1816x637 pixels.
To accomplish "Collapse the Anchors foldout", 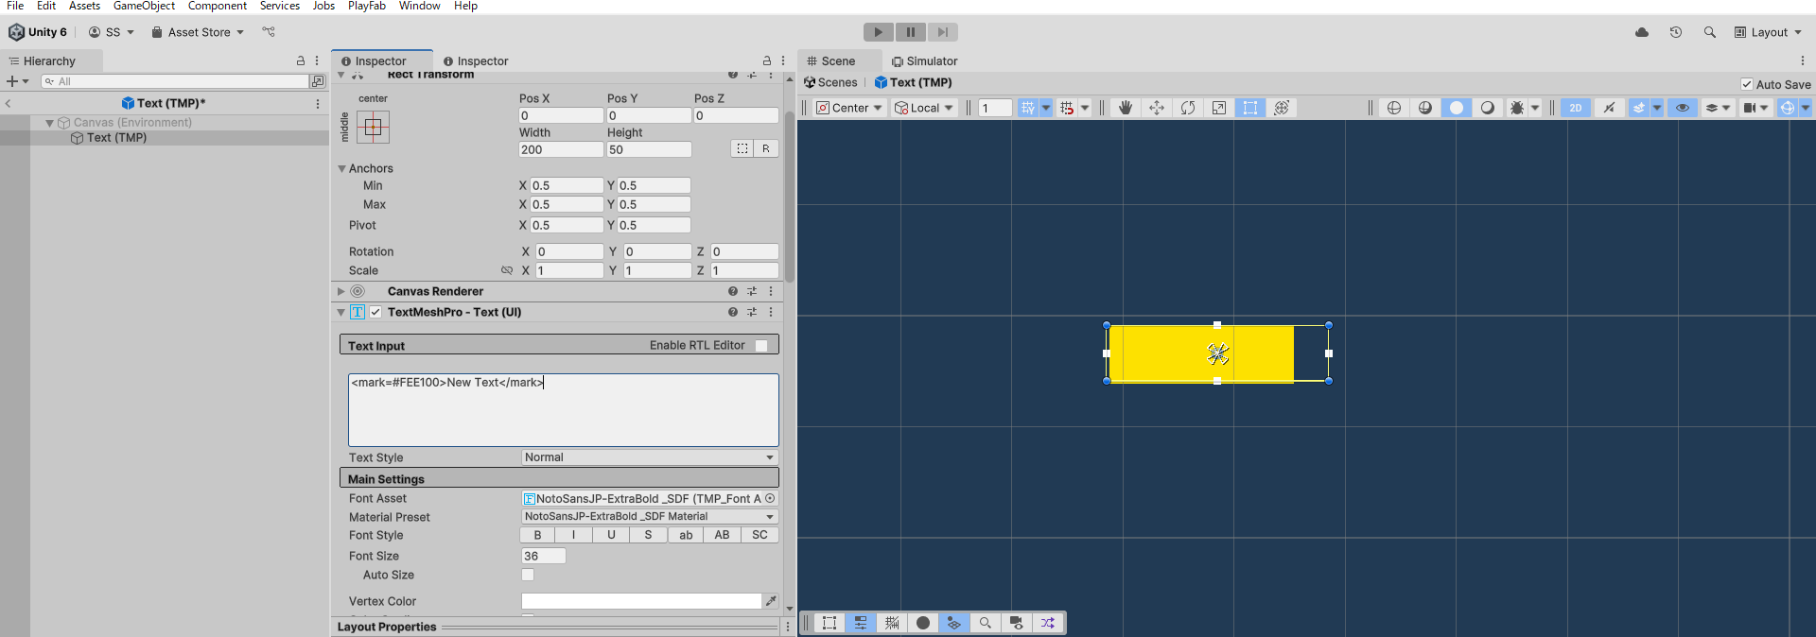I will tap(342, 168).
